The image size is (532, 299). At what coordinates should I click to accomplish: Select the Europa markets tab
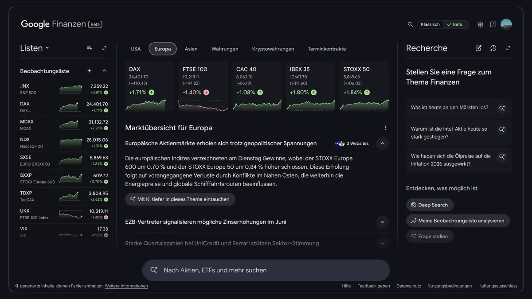[x=163, y=49]
